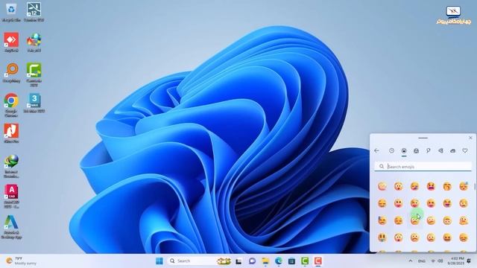Open the colorful shortcut right of AnyDesk
Screen dimensions: 477x268
(x=34, y=42)
